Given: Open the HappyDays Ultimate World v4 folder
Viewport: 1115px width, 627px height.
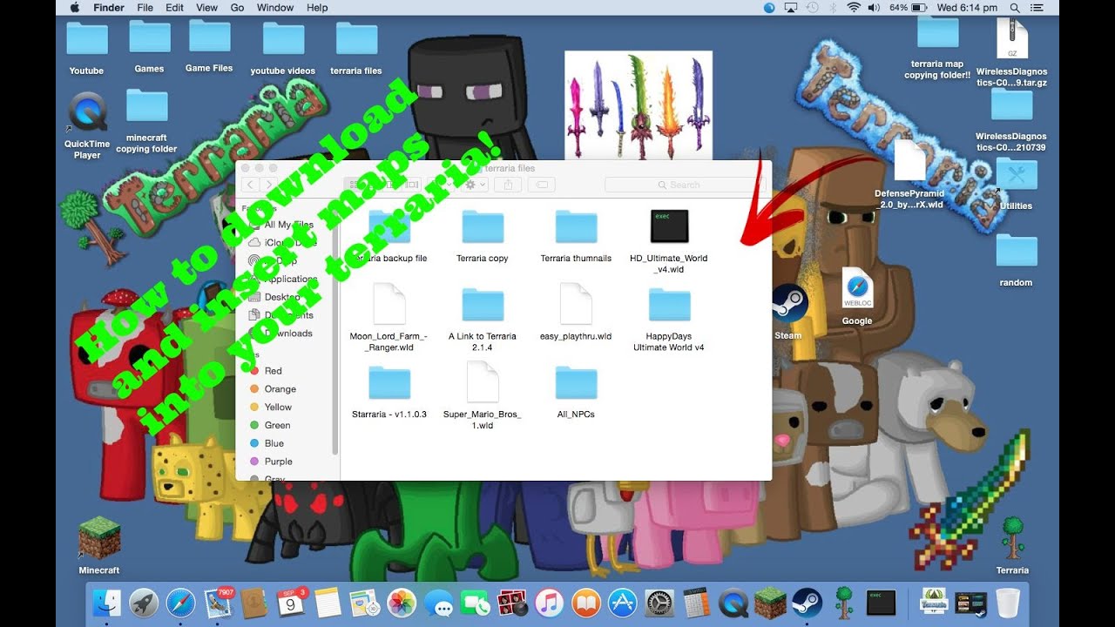Looking at the screenshot, I should [x=669, y=305].
